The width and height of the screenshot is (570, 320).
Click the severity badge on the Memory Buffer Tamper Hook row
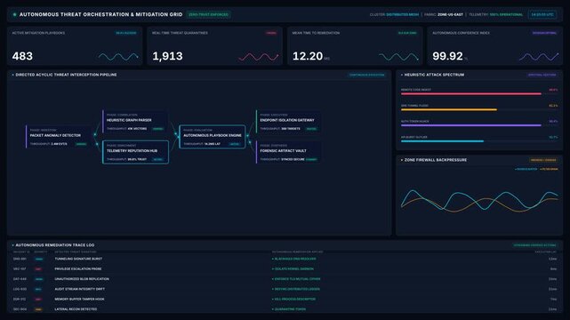point(38,300)
